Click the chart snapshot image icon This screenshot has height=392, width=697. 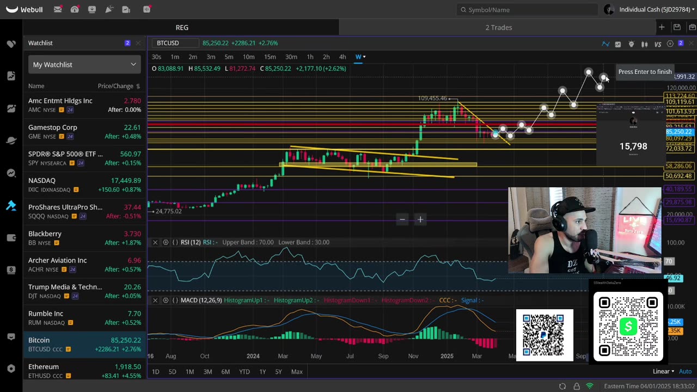pos(618,44)
